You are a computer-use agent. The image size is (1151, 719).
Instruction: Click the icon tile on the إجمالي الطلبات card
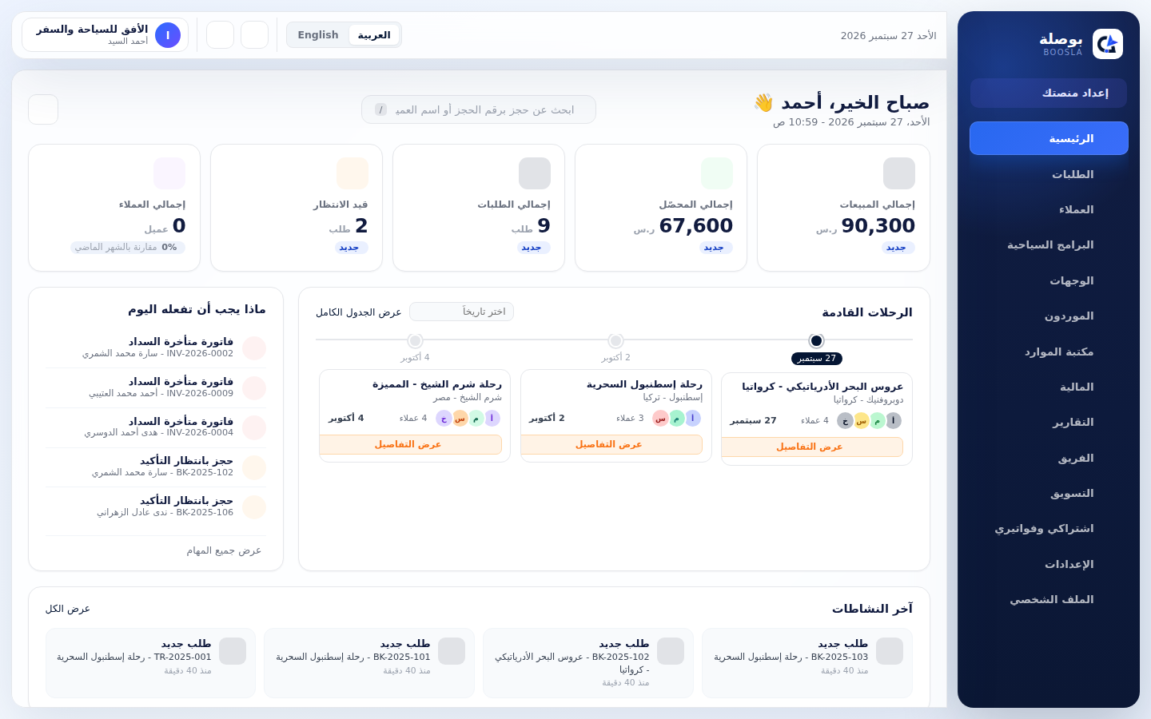click(x=535, y=173)
